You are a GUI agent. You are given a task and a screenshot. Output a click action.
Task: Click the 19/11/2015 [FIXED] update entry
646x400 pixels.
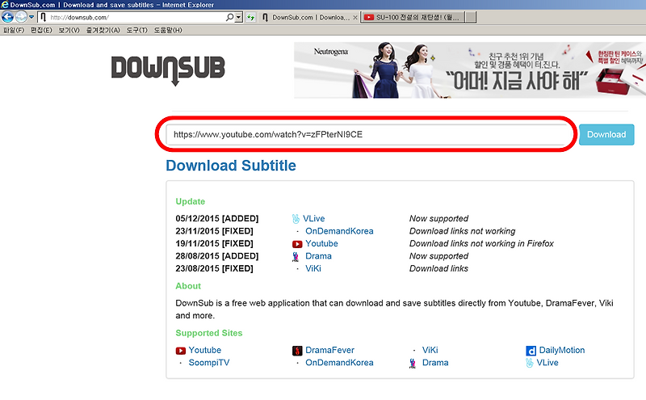(x=214, y=243)
